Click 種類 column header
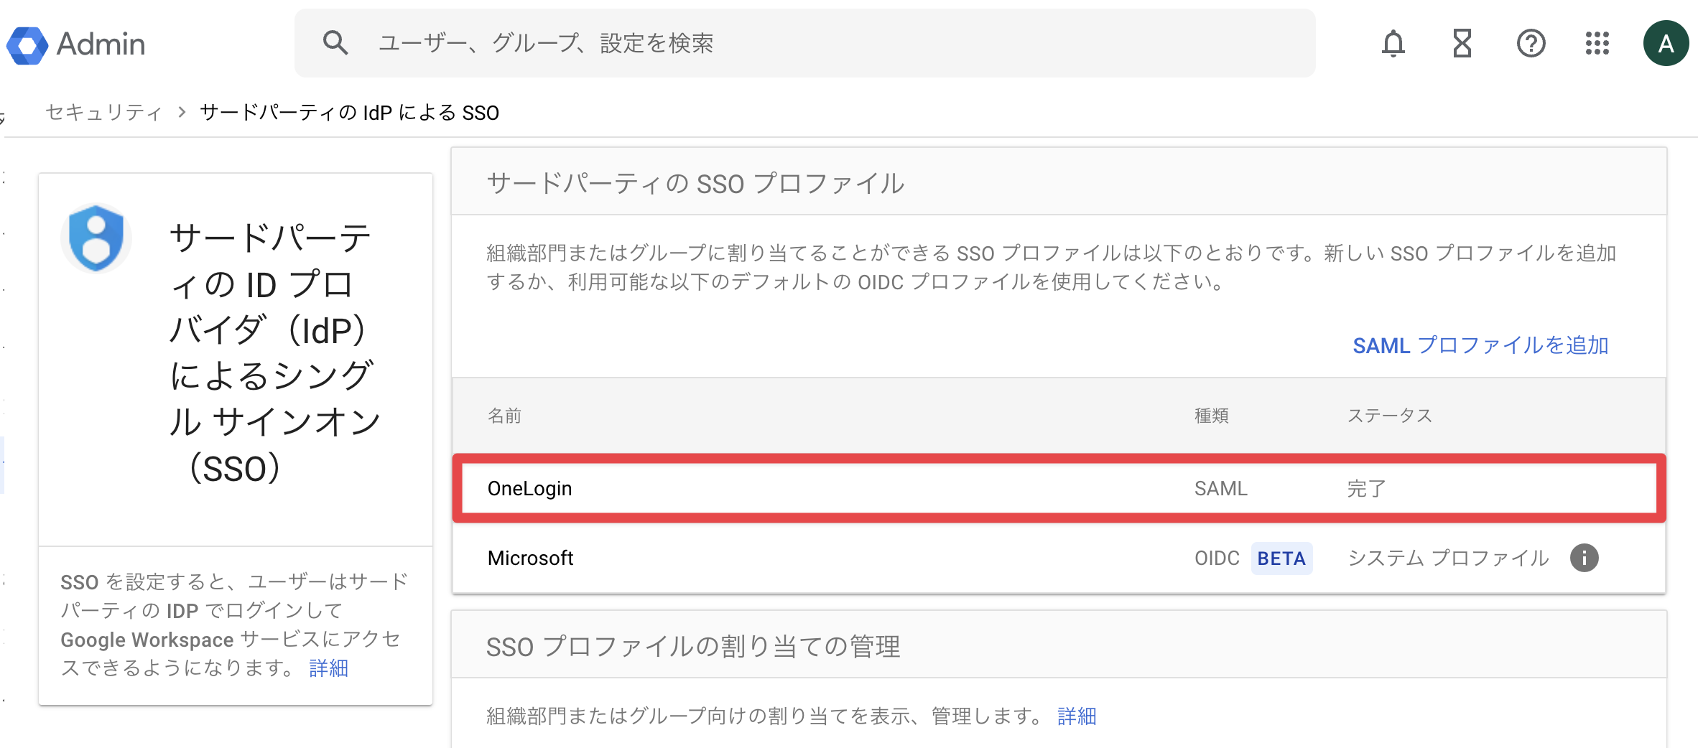 coord(1211,416)
